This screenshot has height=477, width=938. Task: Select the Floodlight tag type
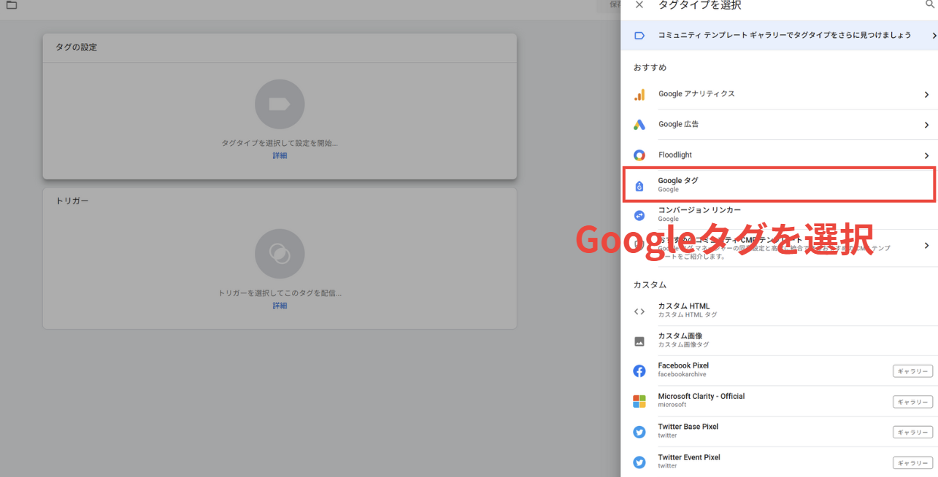point(779,155)
